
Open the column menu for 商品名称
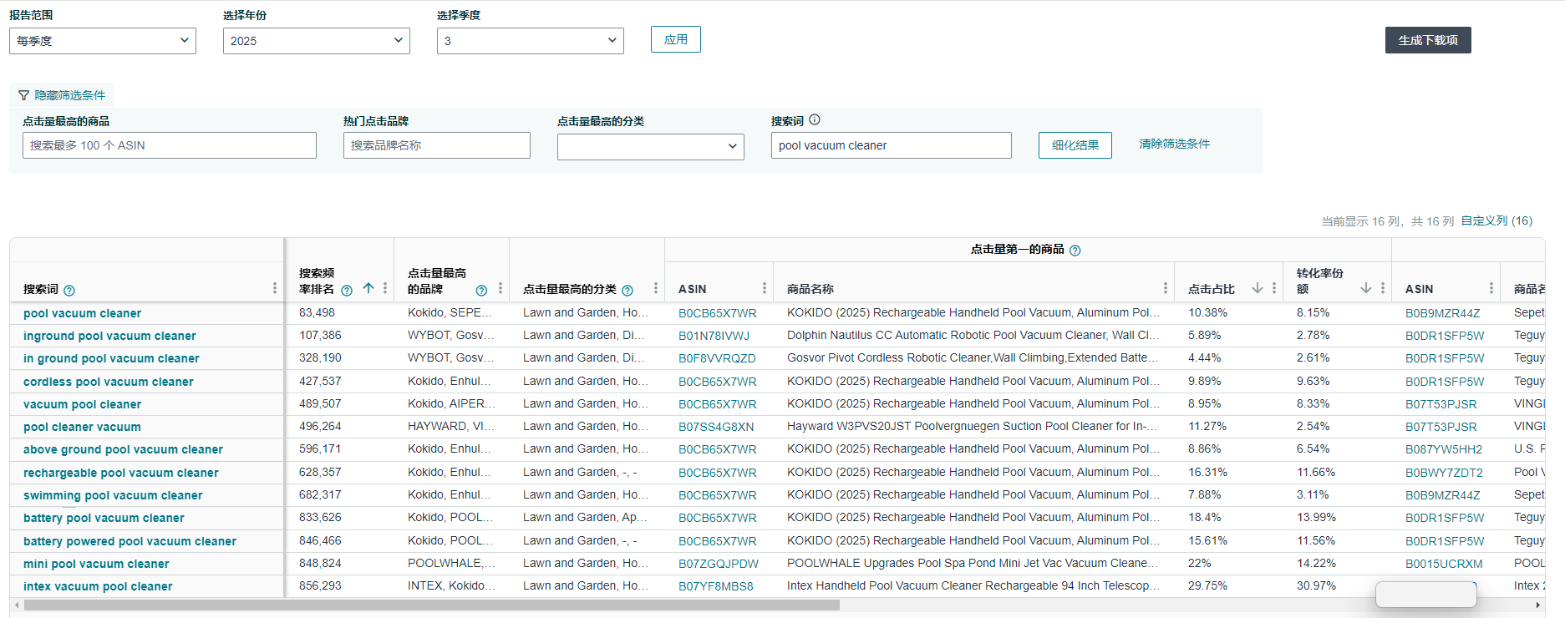(x=1166, y=288)
